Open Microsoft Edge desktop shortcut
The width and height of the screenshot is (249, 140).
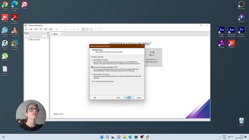[15, 6]
